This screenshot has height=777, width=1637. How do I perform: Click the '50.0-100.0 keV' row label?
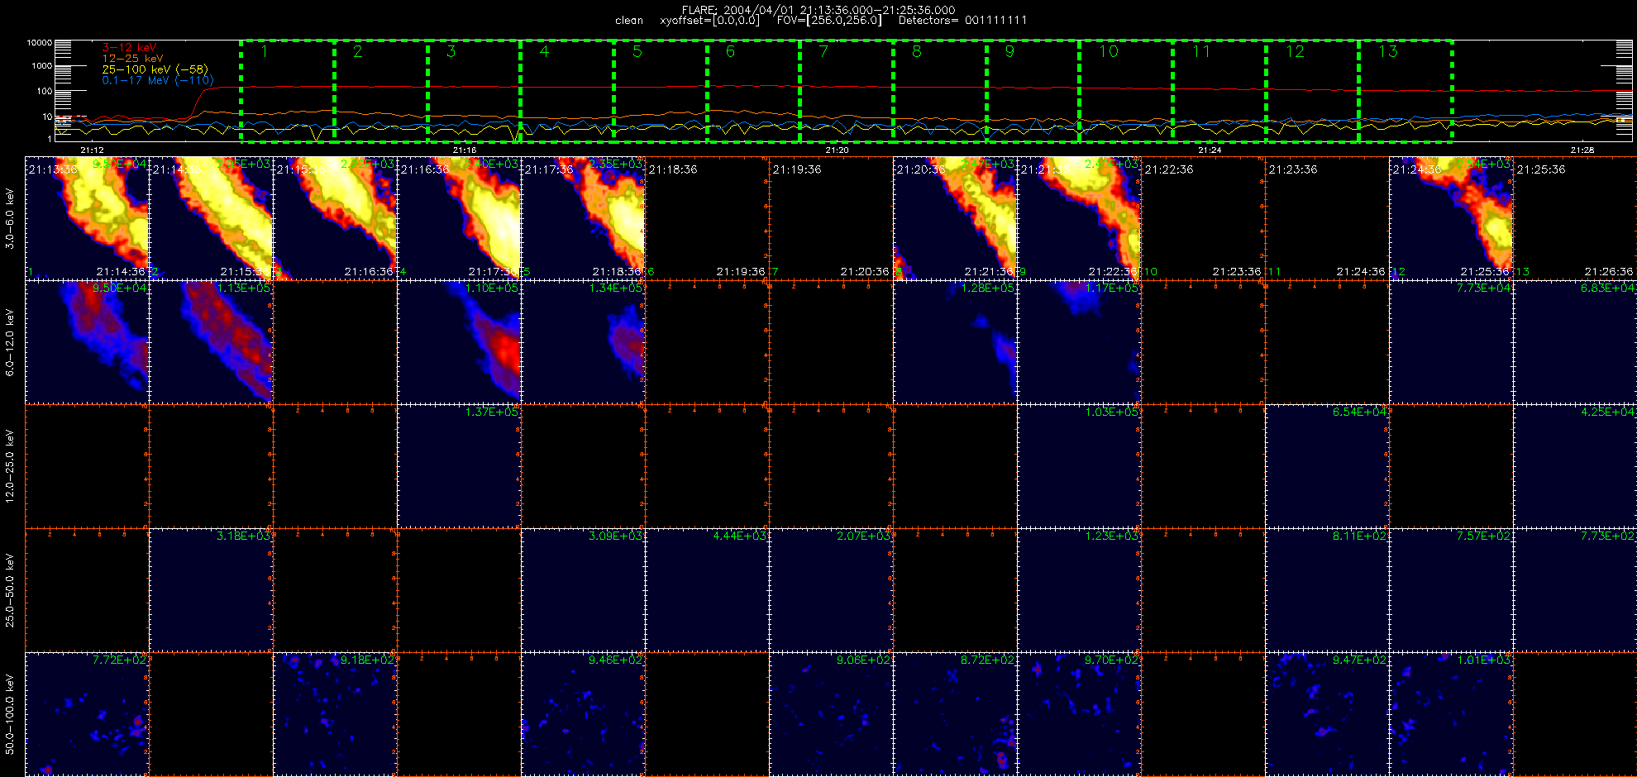click(10, 714)
